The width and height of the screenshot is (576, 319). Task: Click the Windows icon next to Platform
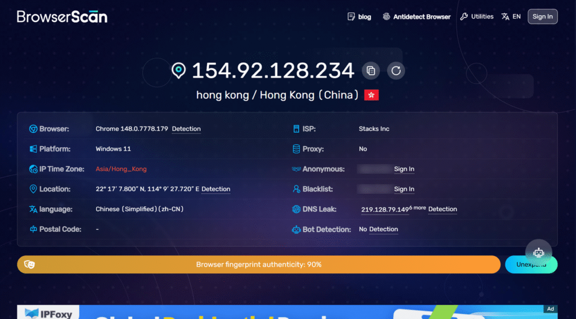point(33,149)
